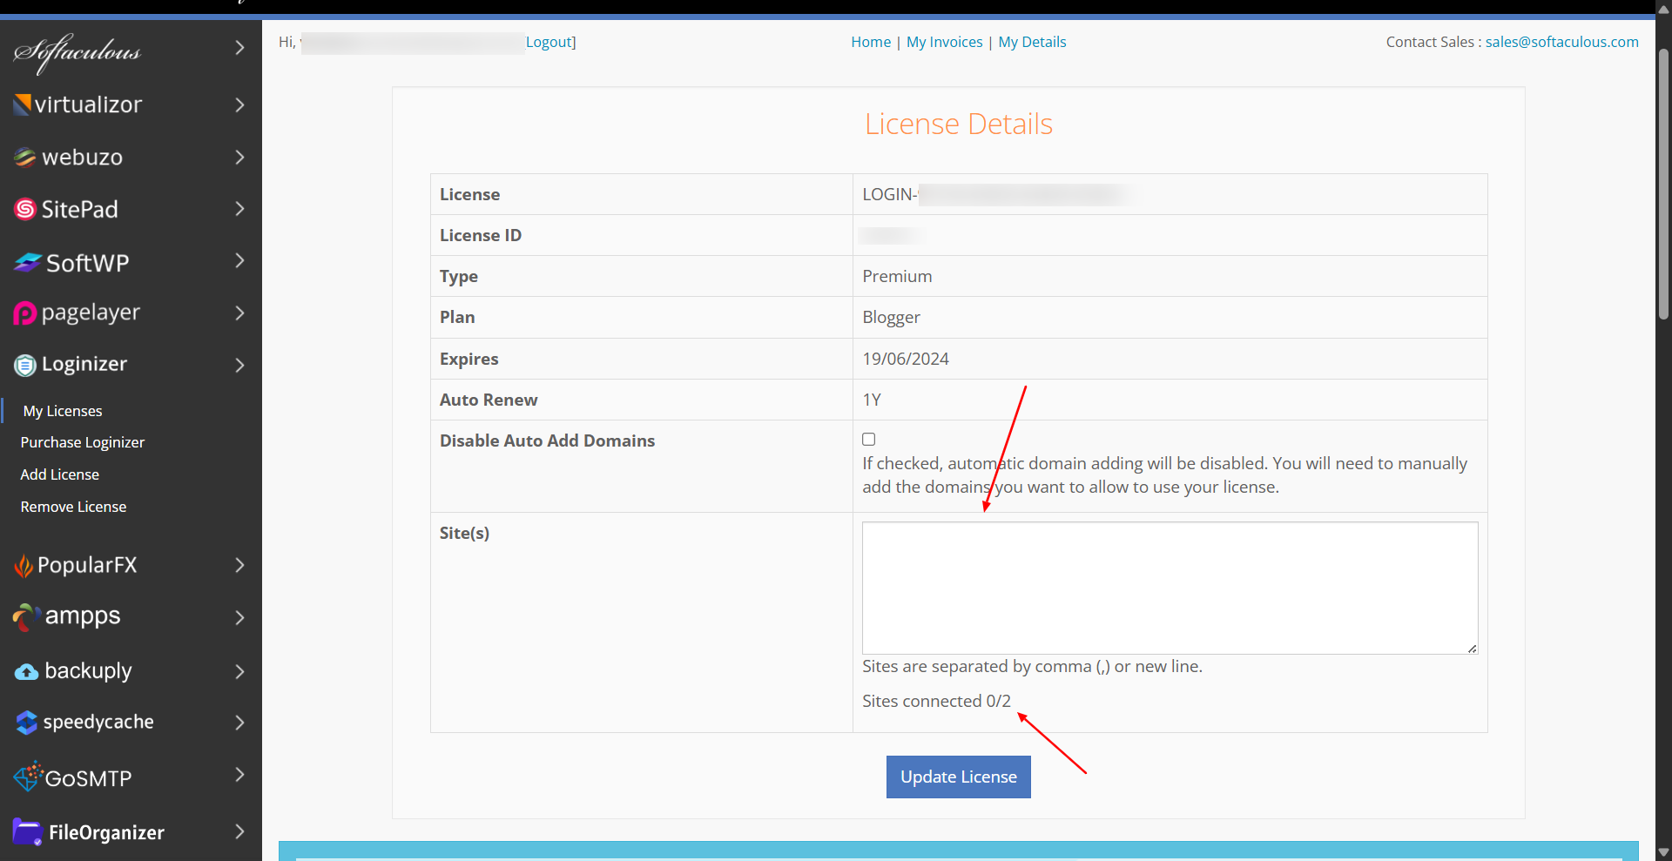Open My Licenses under Loginizer

point(63,411)
